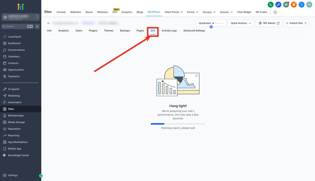Open the Backups sub-tab

click(125, 30)
